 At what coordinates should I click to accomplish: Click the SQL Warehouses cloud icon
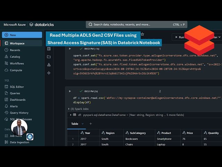(x=6, y=119)
